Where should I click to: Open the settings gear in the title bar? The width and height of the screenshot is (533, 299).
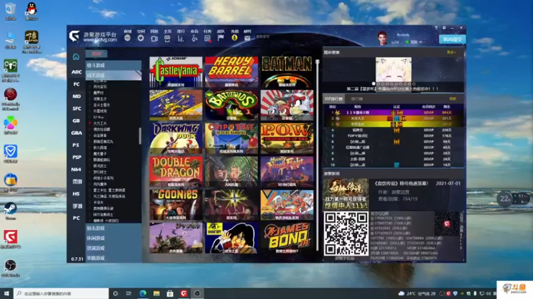444,28
